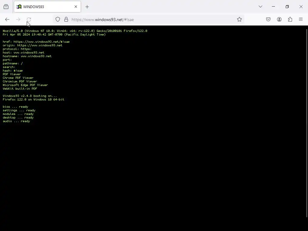Open the Firefox account menu
This screenshot has height=231, width=308.
279,20
